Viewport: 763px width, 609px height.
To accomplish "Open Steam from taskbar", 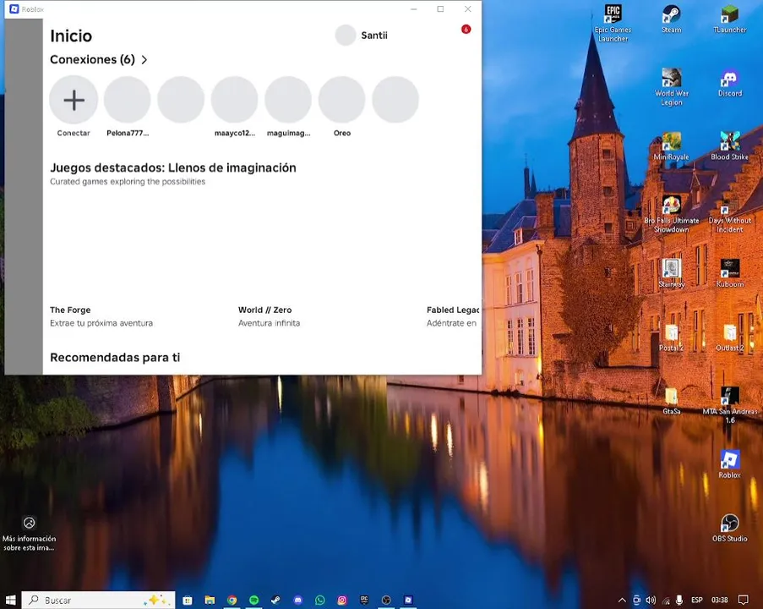I will click(x=276, y=600).
